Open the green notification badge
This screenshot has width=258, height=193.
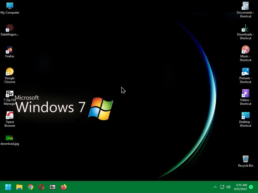coord(251,187)
